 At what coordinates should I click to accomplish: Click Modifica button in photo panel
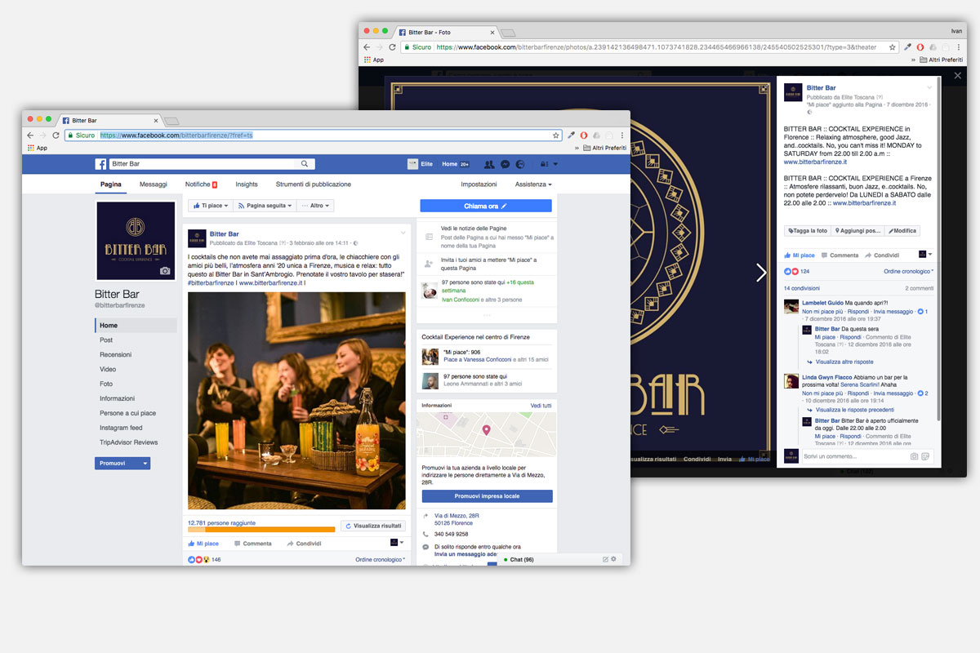point(902,231)
